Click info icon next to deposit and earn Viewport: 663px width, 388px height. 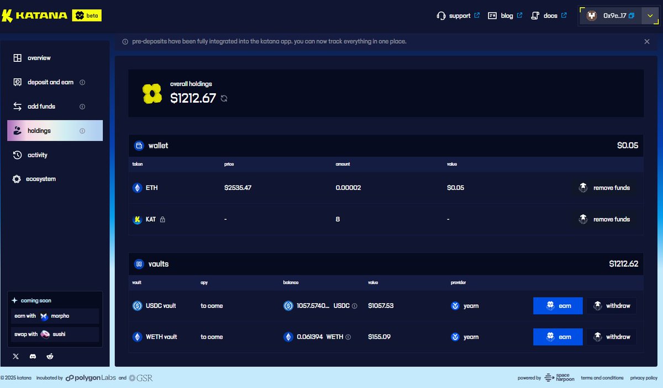(82, 82)
